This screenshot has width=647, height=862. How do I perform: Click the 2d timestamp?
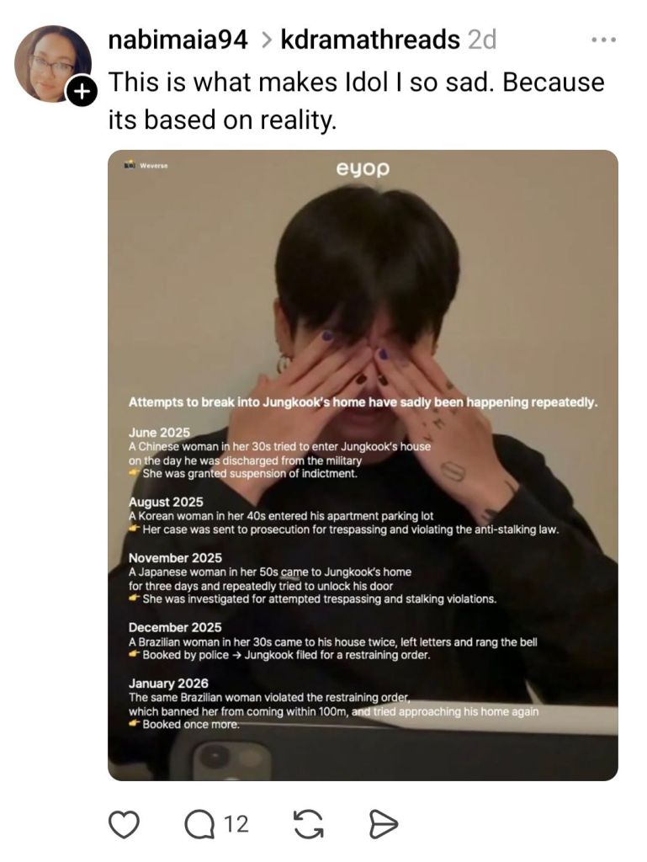(482, 40)
